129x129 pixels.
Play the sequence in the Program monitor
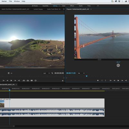pos(118,81)
